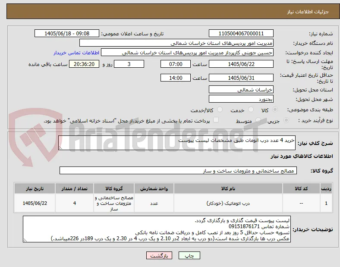Click the کد کالا column header
Screen dimensions: 340x267
[x=301, y=188]
